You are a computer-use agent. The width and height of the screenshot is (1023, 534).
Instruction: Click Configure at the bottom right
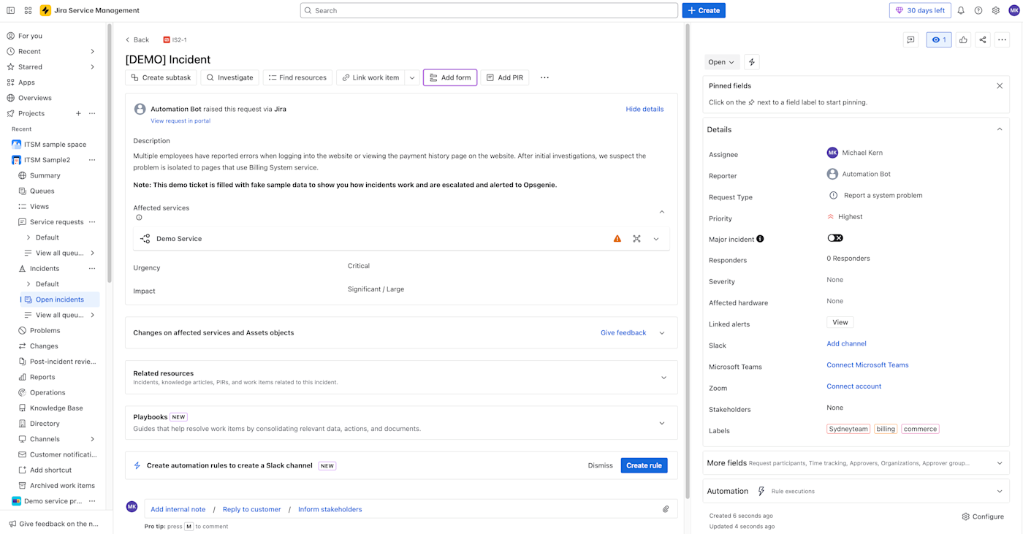point(983,516)
